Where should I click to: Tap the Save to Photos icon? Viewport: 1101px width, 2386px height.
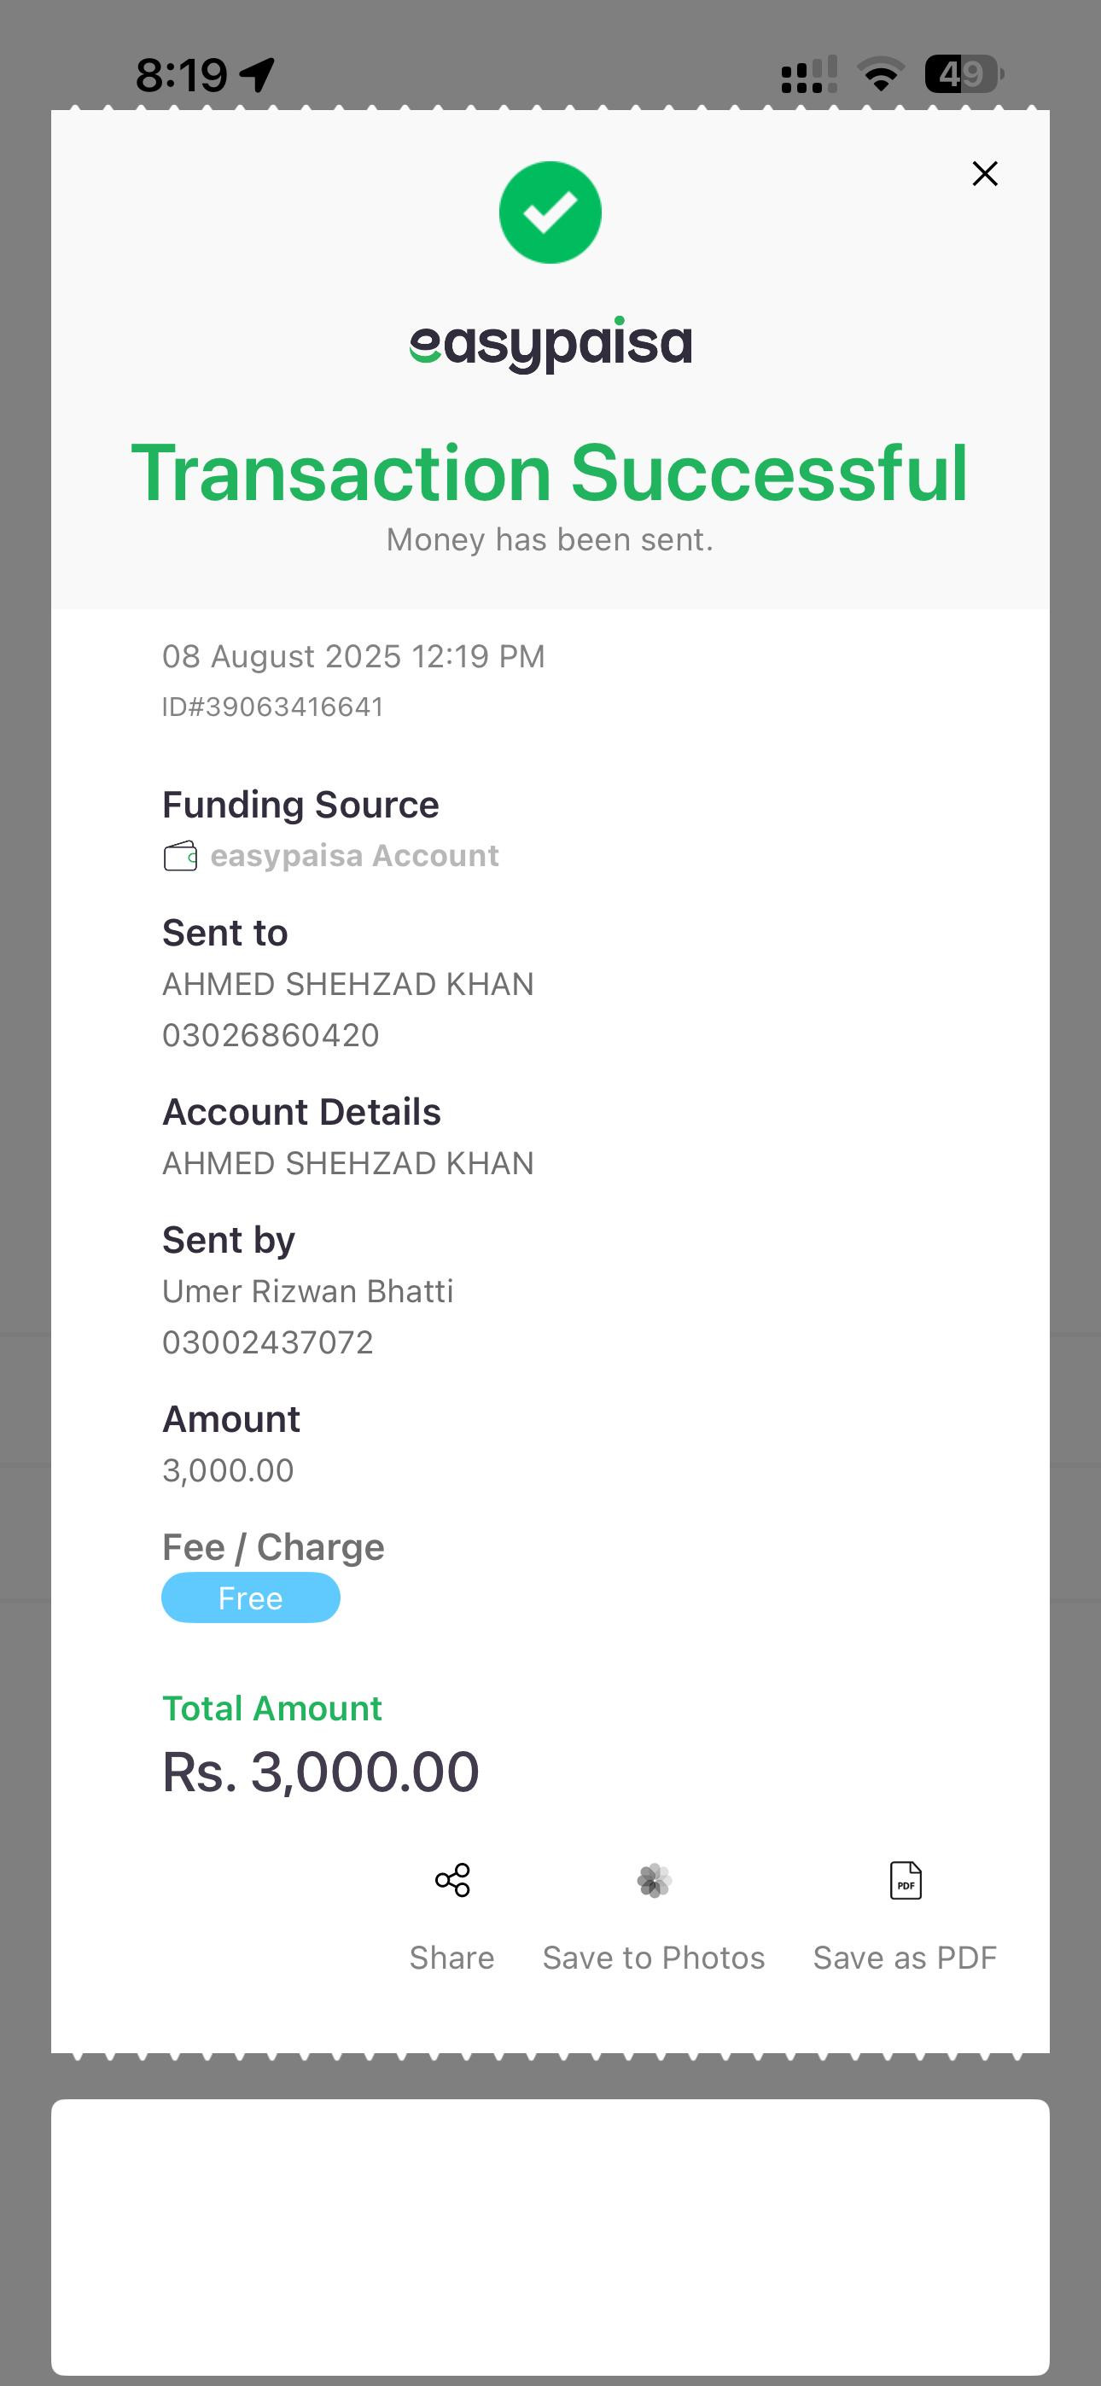pyautogui.click(x=655, y=1880)
